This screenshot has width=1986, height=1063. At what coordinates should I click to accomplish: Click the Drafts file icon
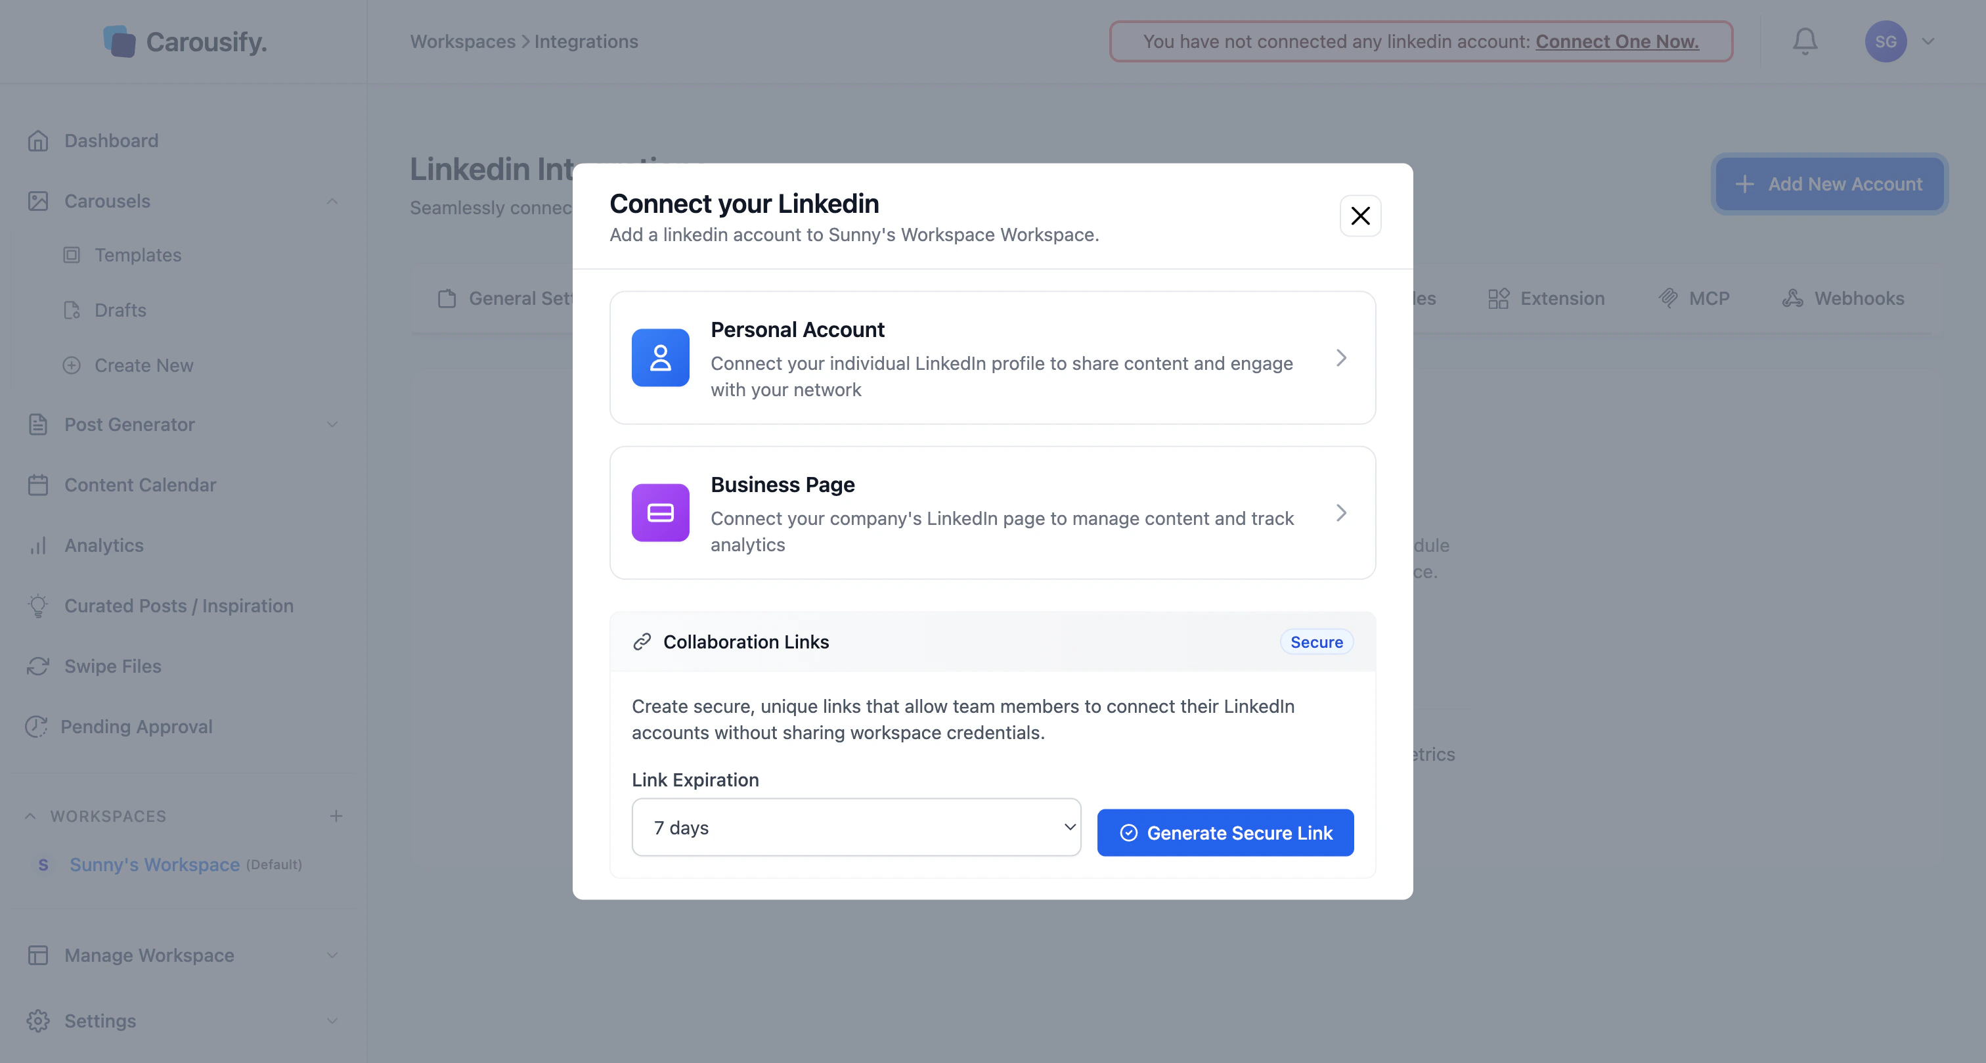tap(72, 310)
